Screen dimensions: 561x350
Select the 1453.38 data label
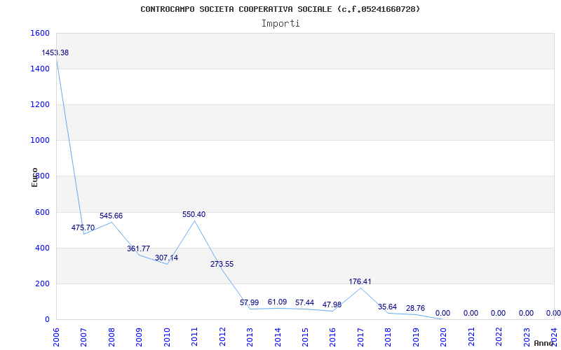coord(55,53)
